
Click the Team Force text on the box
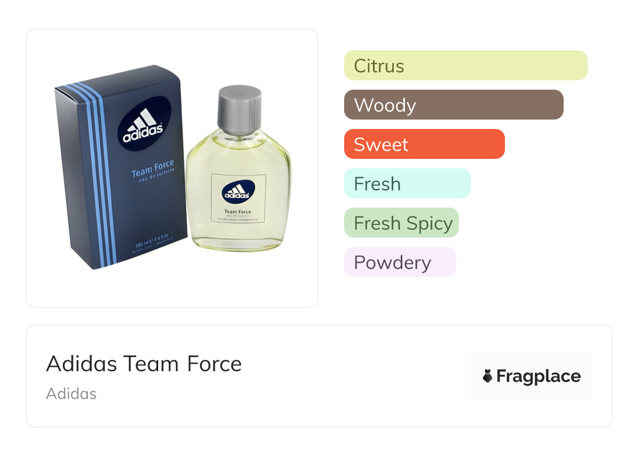152,169
